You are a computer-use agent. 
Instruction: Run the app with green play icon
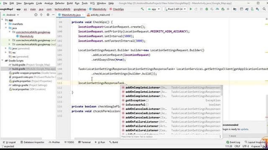coord(191,9)
